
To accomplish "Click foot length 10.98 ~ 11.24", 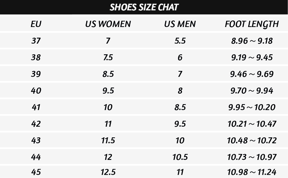I will 252,172.
